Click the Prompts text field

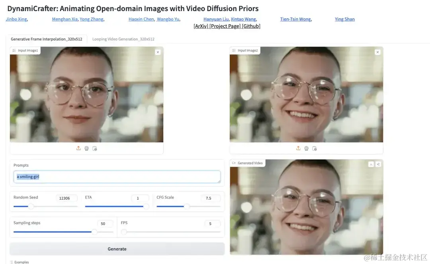tap(117, 177)
